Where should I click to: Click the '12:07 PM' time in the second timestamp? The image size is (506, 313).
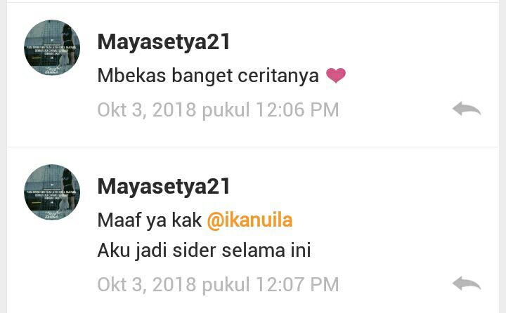[x=297, y=285]
